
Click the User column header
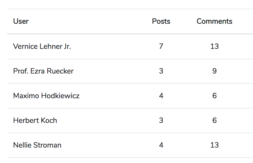pyautogui.click(x=21, y=21)
